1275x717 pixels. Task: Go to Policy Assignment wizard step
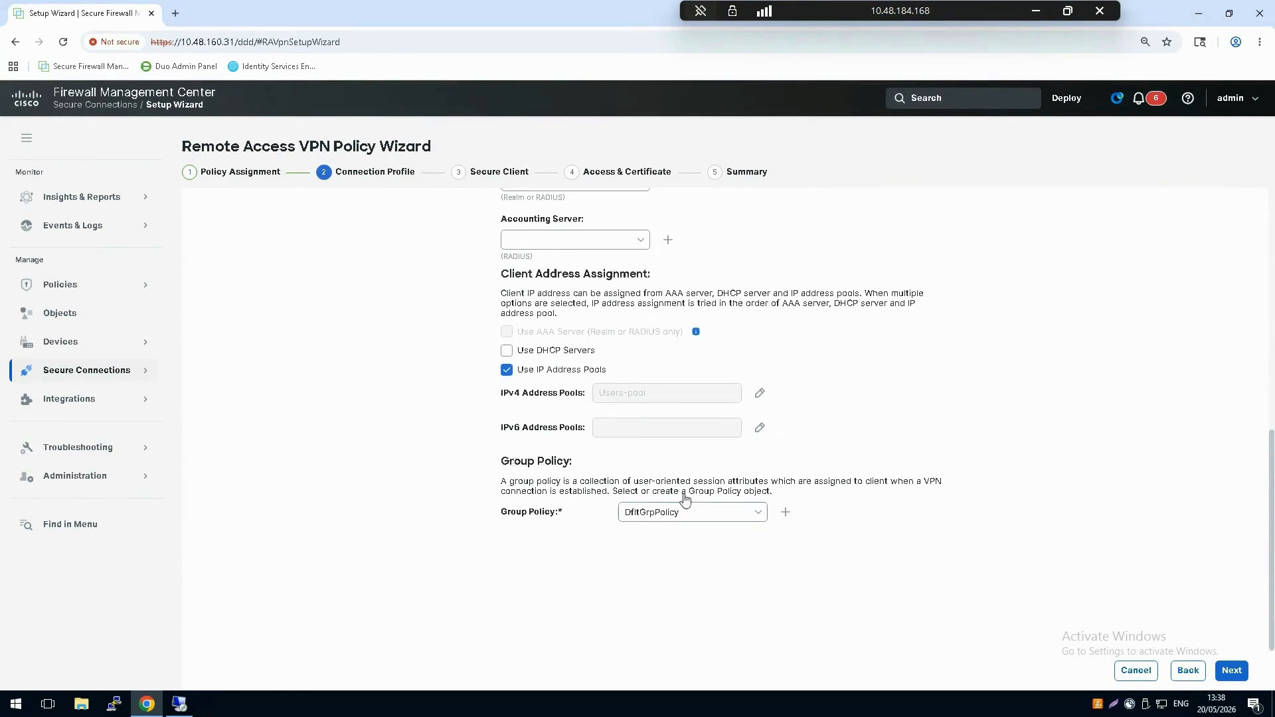231,172
